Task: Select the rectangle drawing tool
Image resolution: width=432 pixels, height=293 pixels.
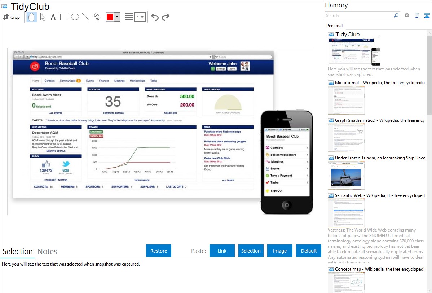Action: coord(64,17)
